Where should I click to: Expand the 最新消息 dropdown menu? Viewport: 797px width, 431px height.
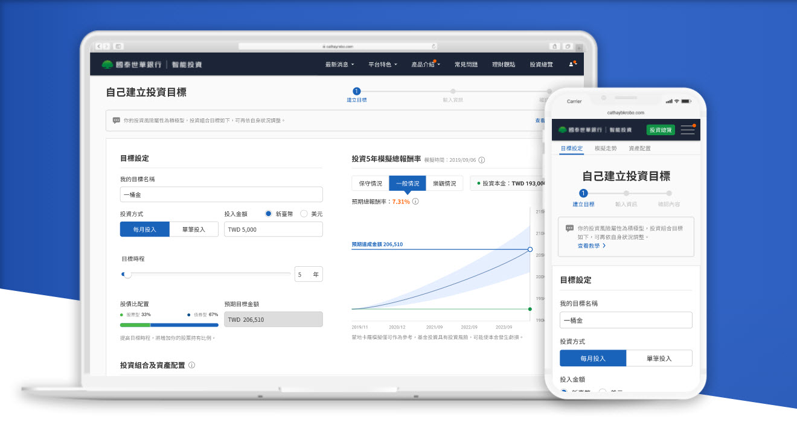pos(339,65)
